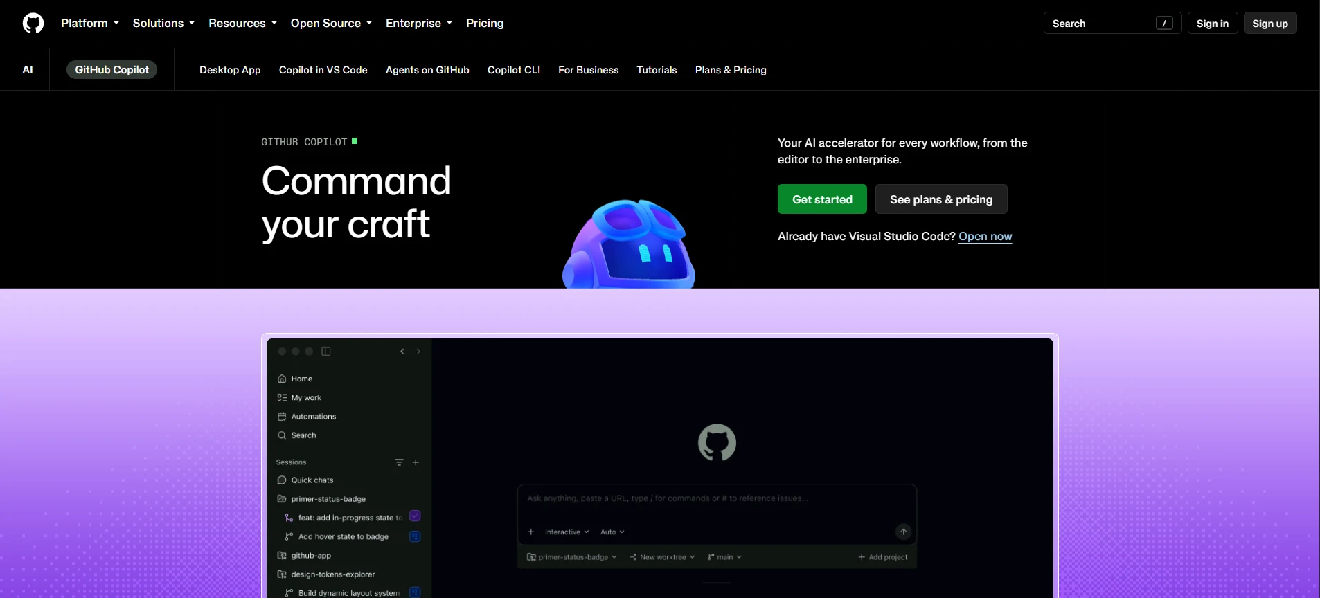Click the GitHub logo in the header
Screen dimensions: 1320x598
tap(33, 24)
